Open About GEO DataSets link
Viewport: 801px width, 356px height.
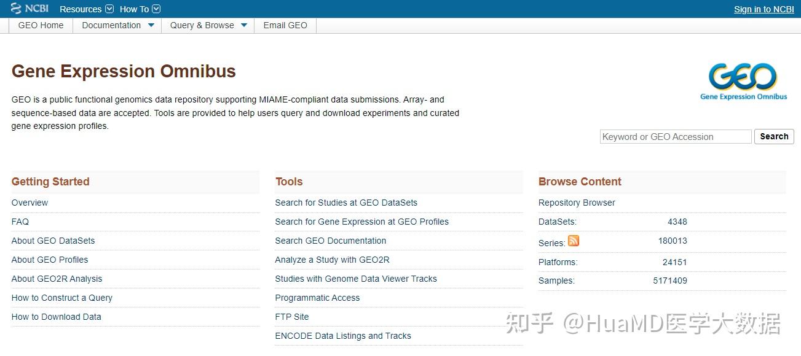pyautogui.click(x=53, y=241)
